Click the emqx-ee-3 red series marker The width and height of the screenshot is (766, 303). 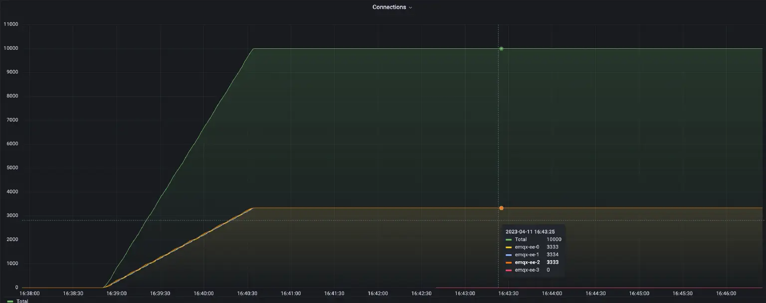[x=510, y=269]
